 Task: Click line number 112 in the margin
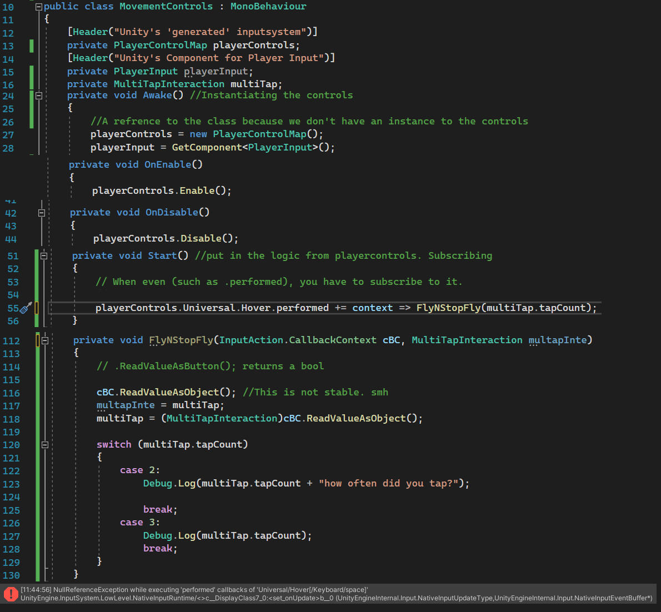pyautogui.click(x=11, y=341)
